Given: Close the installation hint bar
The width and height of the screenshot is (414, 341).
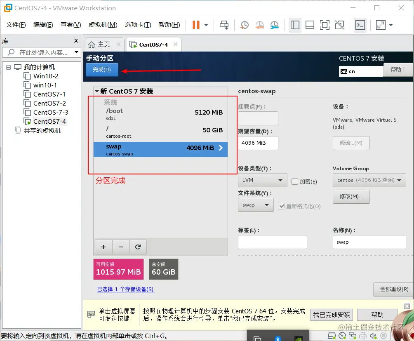Looking at the screenshot, I should tap(407, 306).
